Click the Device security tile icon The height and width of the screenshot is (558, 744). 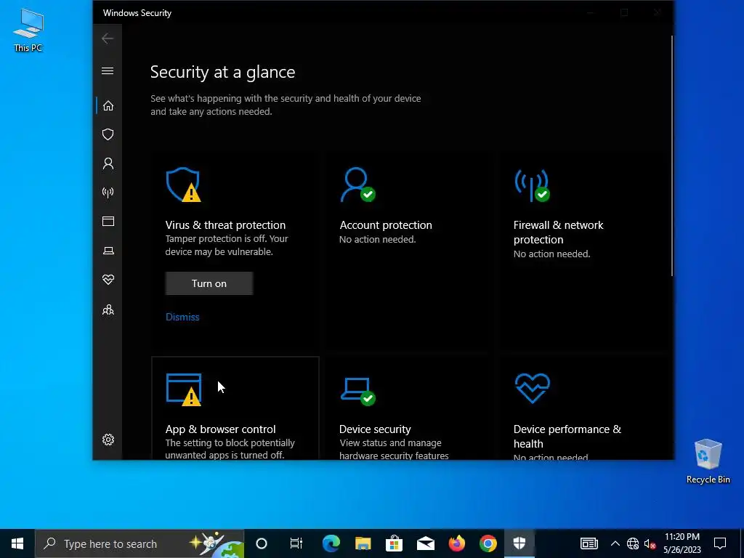[x=357, y=392]
